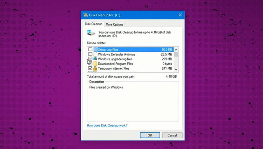Select the Downloaded Program Files entry
Viewport: 263px width, 149px height.
coord(130,64)
